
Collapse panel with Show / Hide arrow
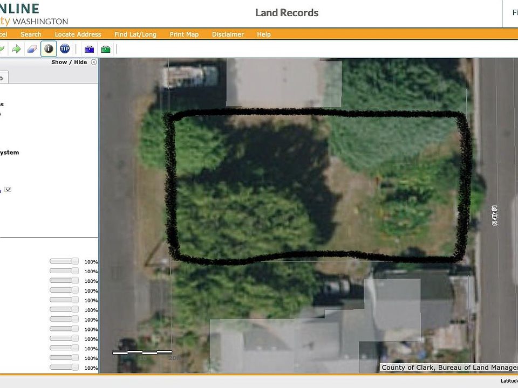pos(94,62)
